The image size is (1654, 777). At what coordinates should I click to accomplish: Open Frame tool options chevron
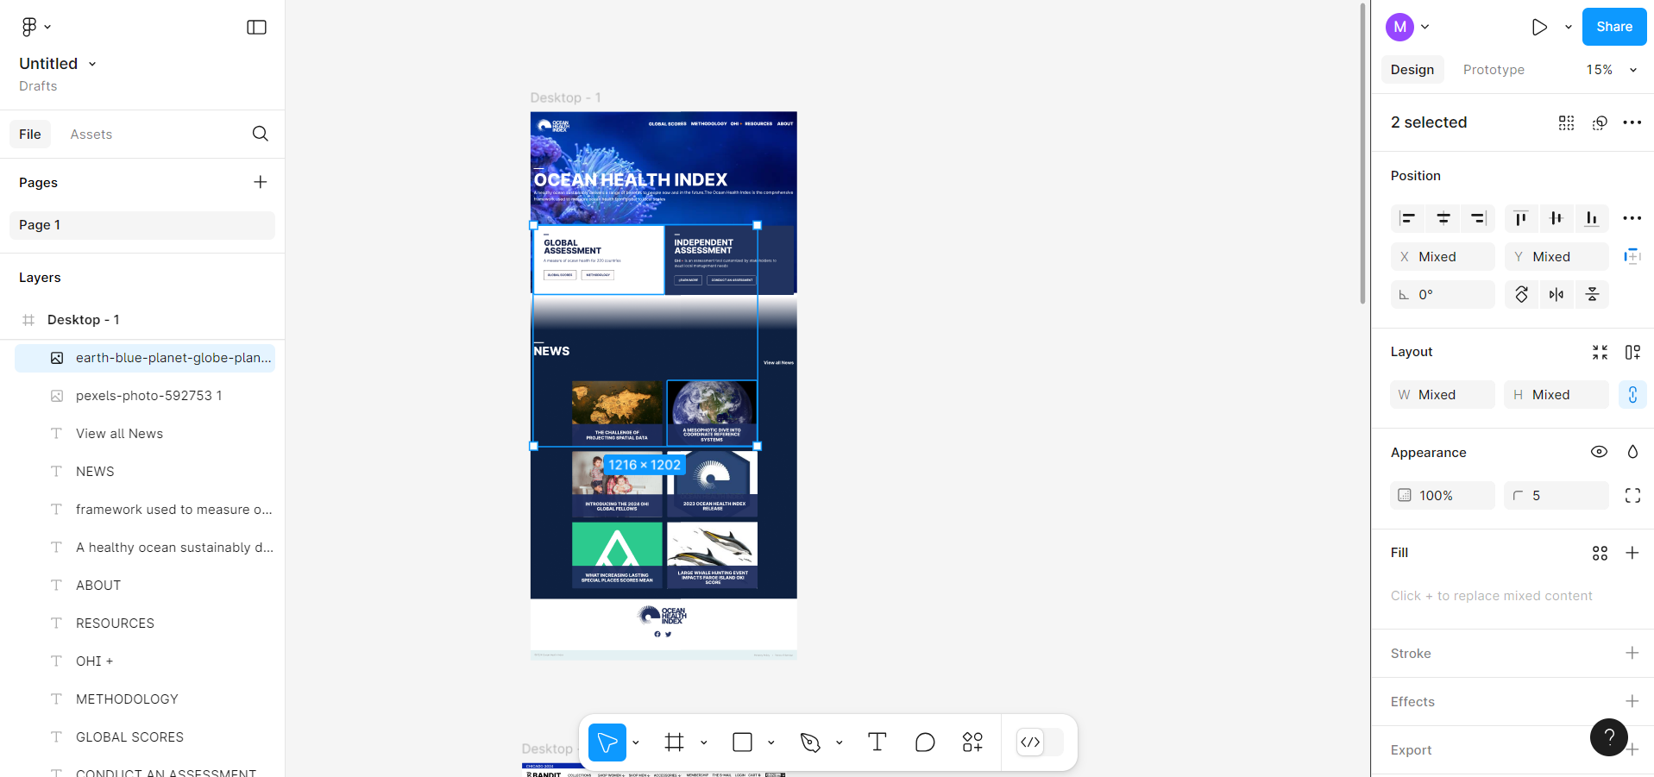click(x=704, y=743)
